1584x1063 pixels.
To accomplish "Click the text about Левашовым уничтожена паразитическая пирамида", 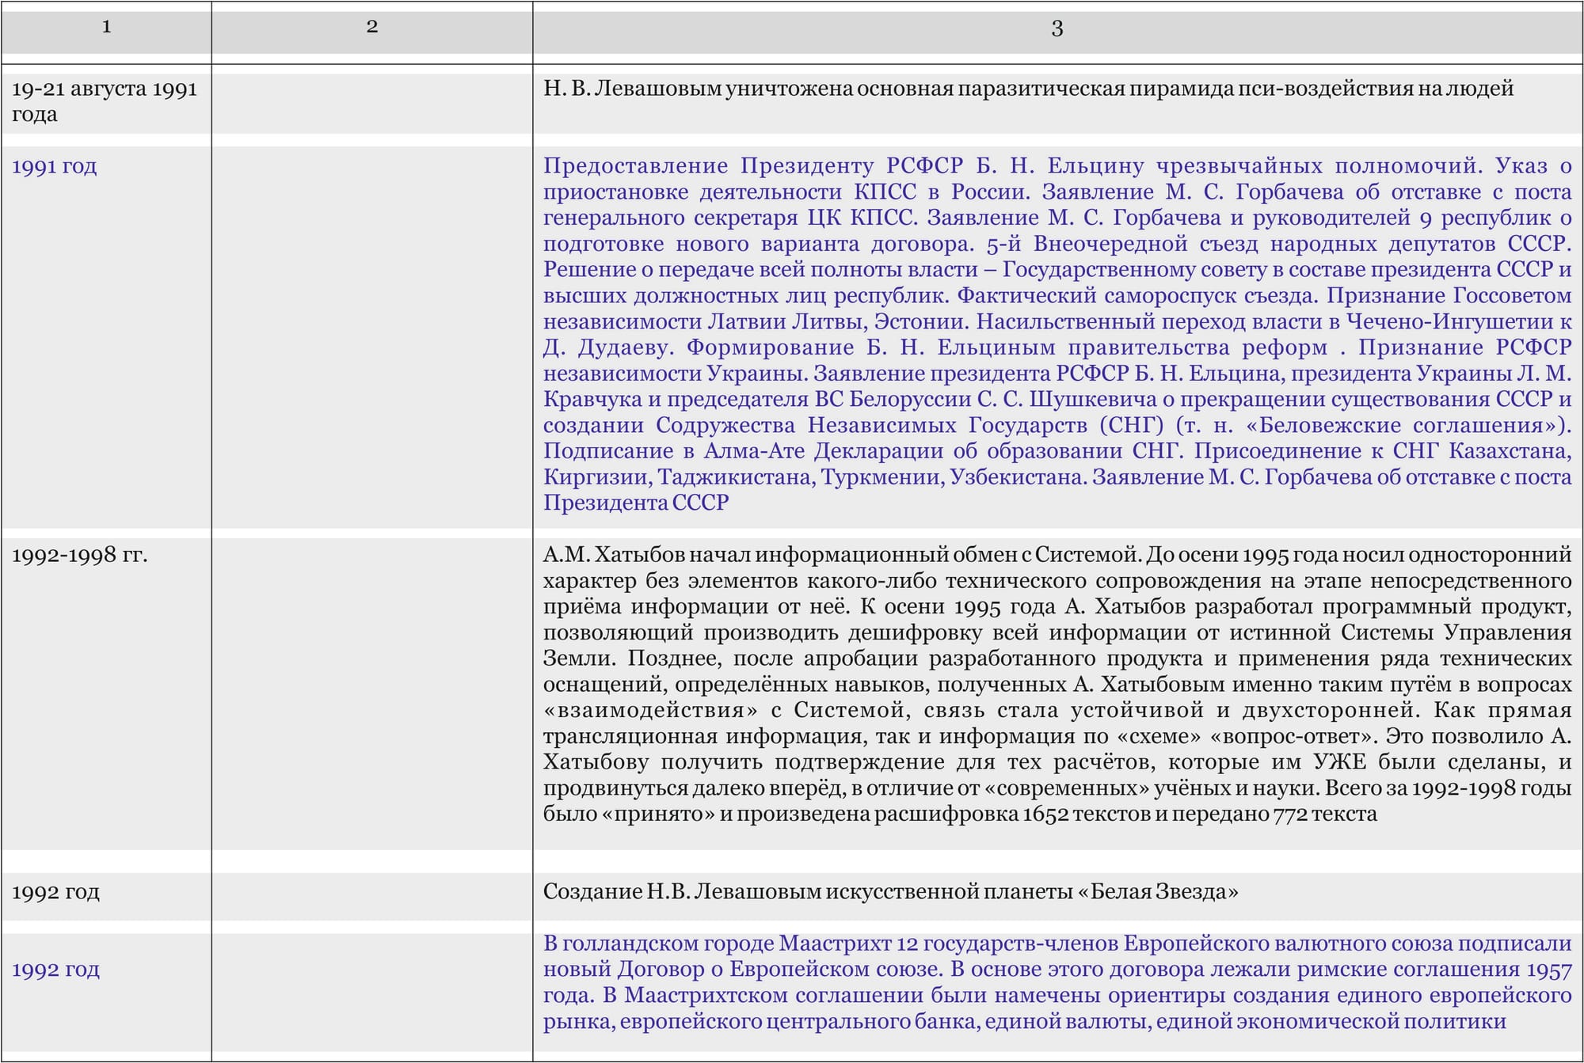I will pyautogui.click(x=1028, y=89).
